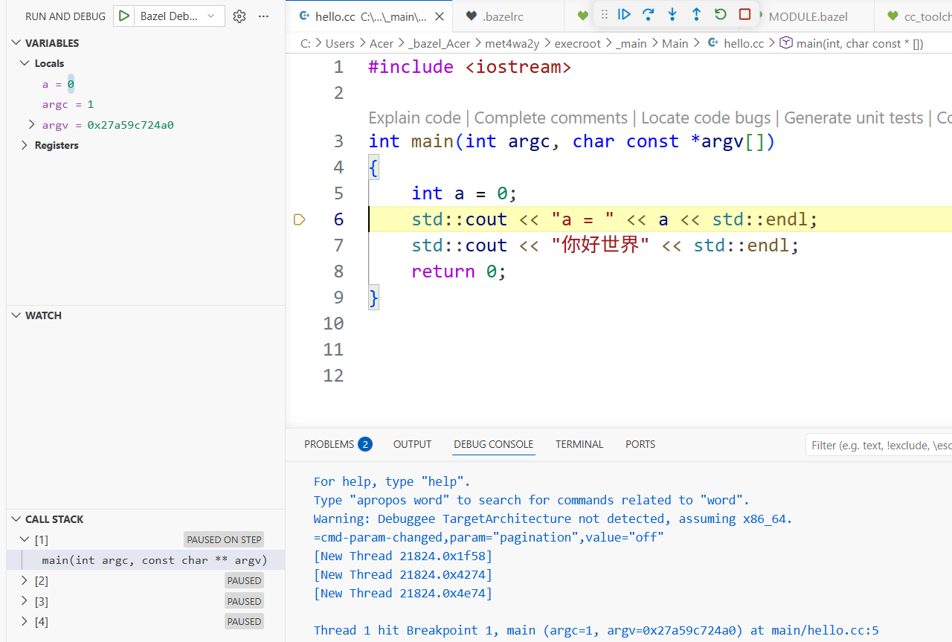Stop the debug session
The image size is (952, 642).
[744, 14]
